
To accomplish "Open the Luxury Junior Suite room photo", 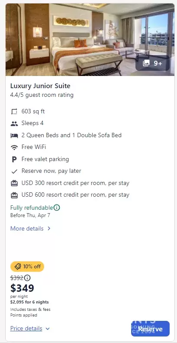I will coord(90,40).
